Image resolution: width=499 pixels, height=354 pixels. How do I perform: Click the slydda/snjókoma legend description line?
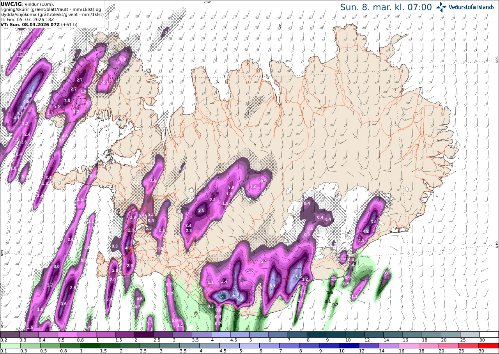52,14
